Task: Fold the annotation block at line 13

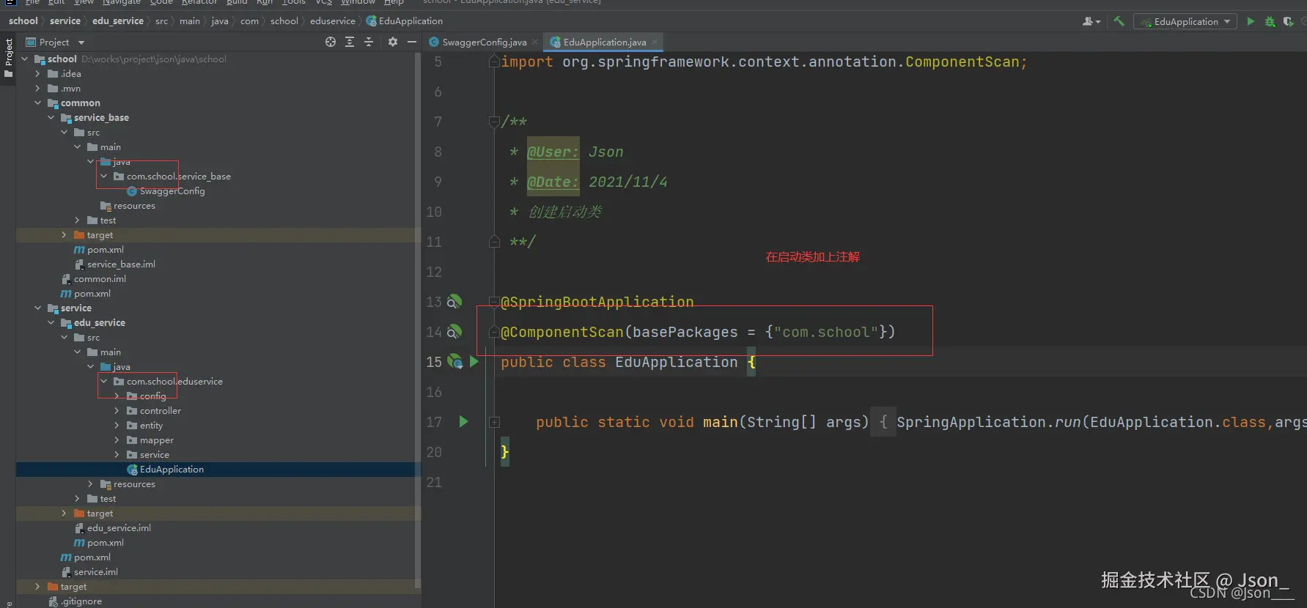Action: click(494, 302)
